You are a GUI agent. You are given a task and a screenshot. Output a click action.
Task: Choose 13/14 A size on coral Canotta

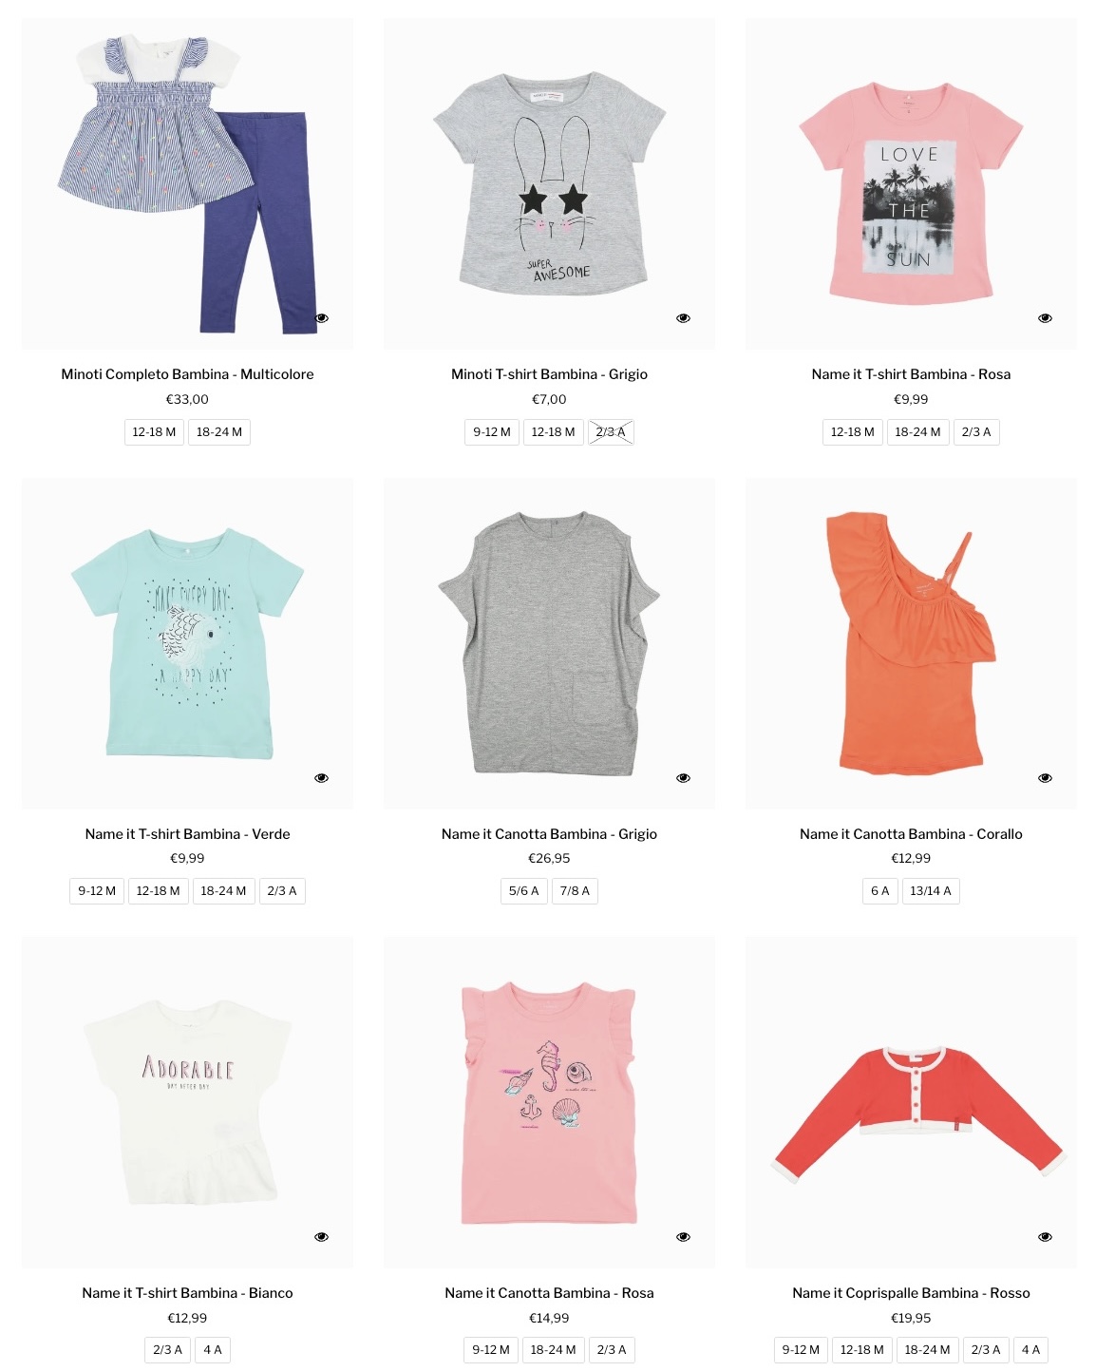931,891
